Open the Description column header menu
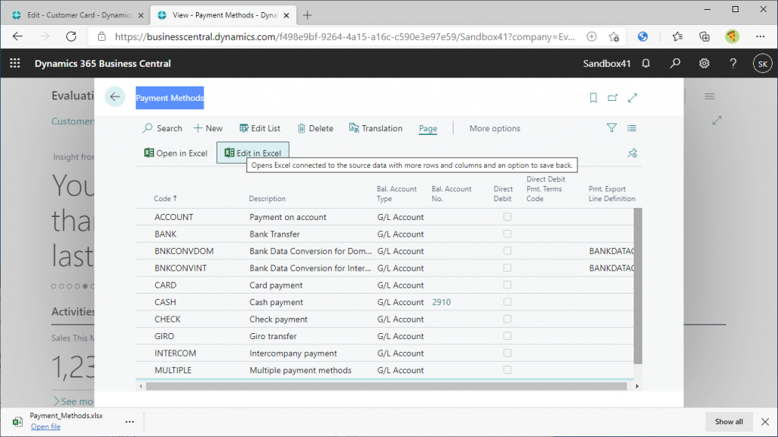Screen dimensions: 778x437 coord(267,198)
